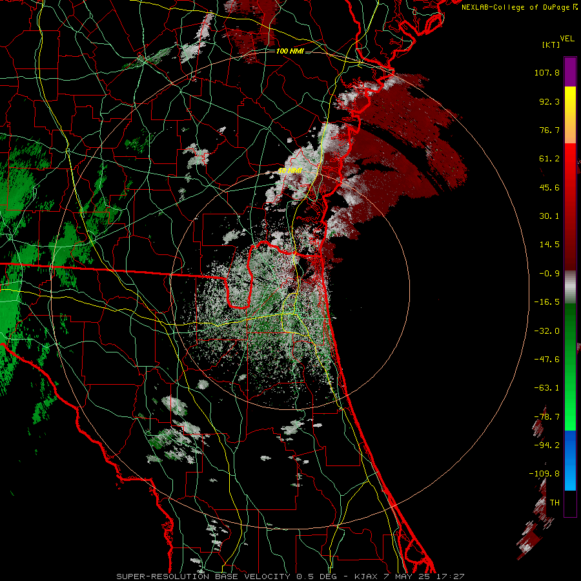This screenshot has height=581, width=581.
Task: Click the 100 NMI range ring label
Action: click(x=290, y=51)
